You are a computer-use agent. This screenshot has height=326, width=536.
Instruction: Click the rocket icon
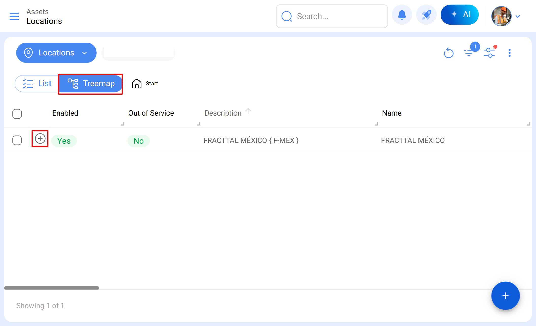pos(426,15)
